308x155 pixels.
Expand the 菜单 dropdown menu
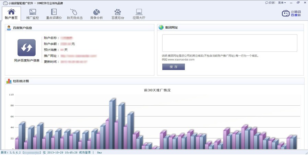282,3
